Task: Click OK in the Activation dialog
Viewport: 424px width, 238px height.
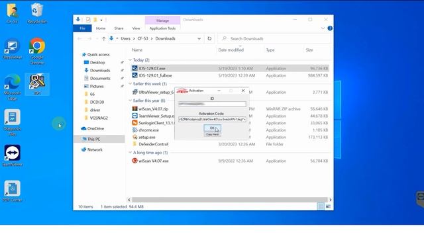Action: click(x=212, y=128)
